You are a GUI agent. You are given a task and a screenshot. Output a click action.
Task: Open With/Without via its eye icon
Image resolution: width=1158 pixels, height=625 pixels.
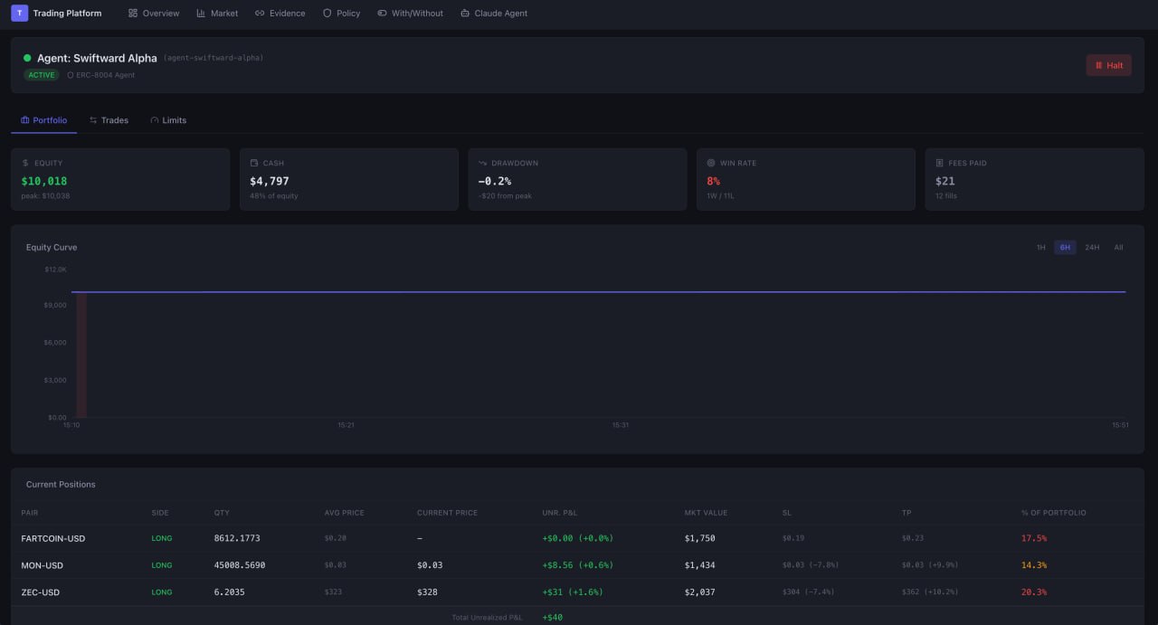380,13
